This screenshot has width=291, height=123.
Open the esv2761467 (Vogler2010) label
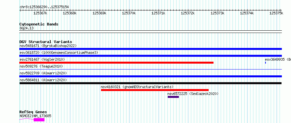coord(42,59)
